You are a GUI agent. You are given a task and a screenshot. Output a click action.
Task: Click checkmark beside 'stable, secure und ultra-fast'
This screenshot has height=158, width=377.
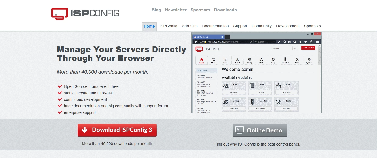pyautogui.click(x=60, y=93)
